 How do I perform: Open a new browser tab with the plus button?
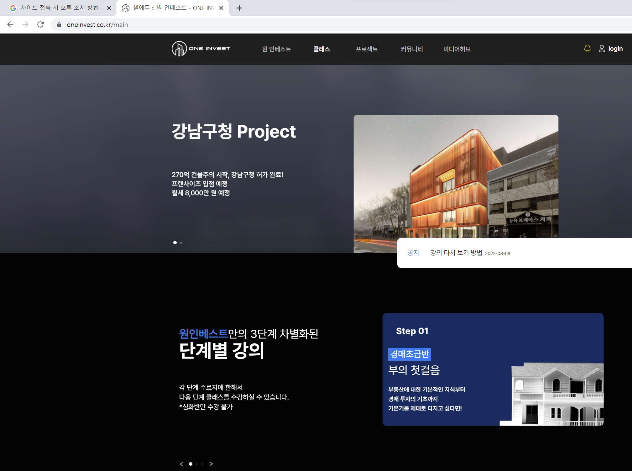click(x=239, y=8)
